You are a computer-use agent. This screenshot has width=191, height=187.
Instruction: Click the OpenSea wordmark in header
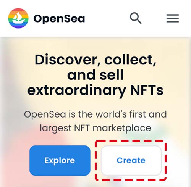[x=59, y=19]
